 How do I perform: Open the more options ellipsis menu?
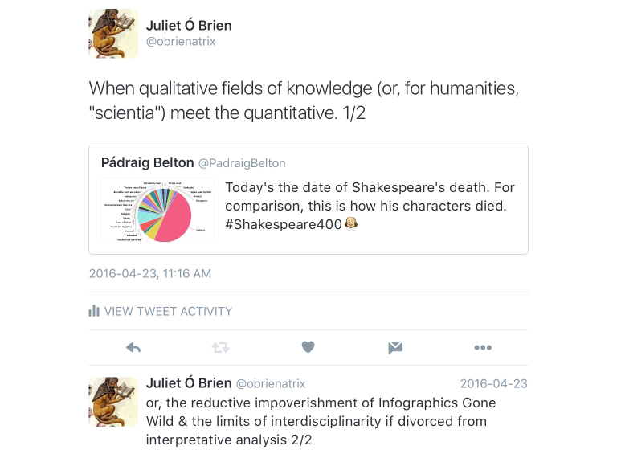click(483, 347)
